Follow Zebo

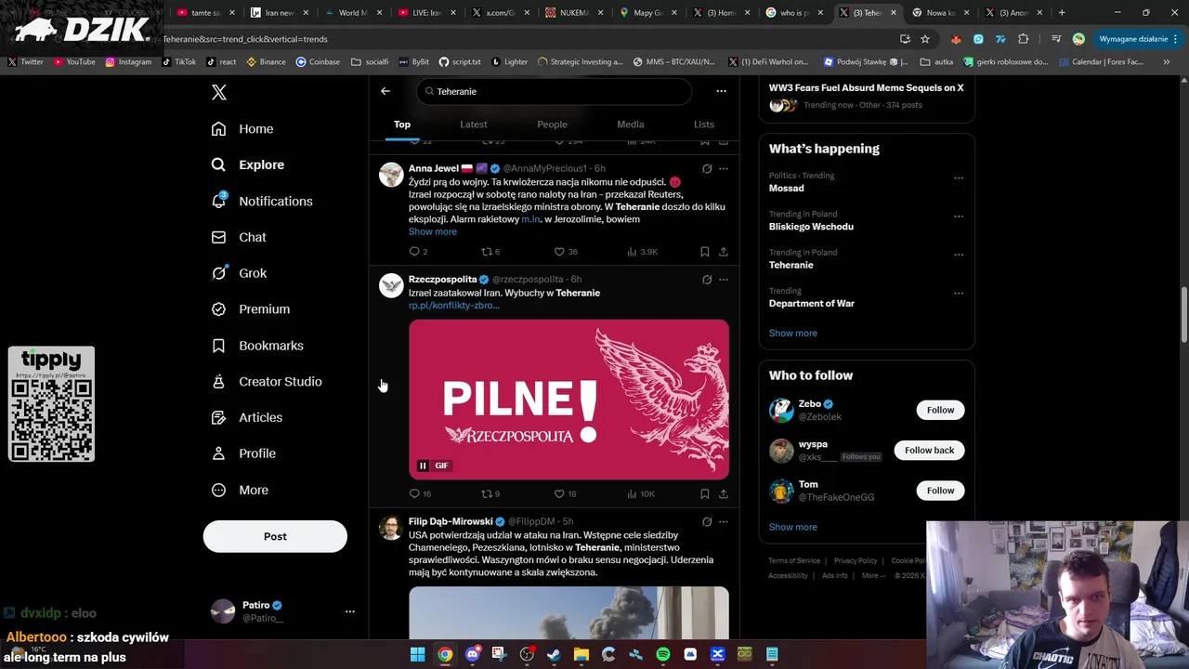940,410
